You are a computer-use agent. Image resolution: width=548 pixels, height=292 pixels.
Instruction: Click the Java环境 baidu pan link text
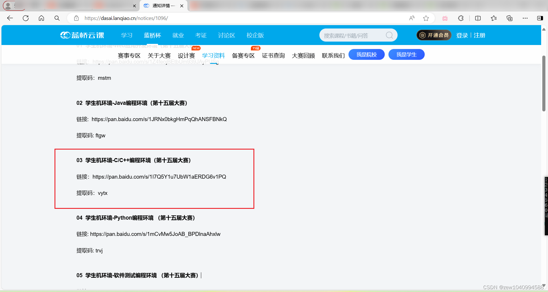pyautogui.click(x=159, y=119)
